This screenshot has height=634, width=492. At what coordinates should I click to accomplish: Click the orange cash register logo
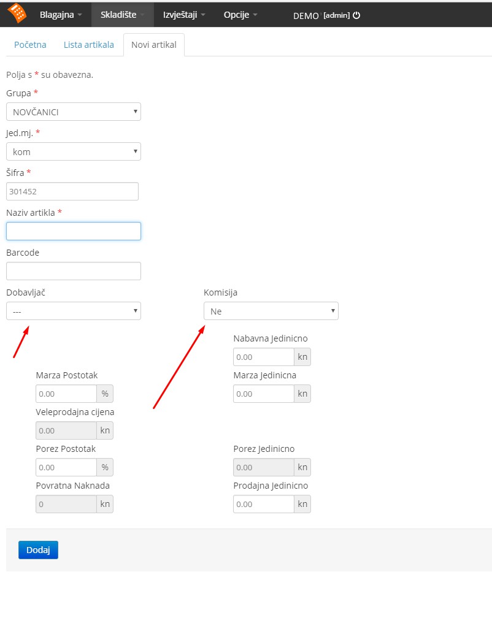coord(17,13)
